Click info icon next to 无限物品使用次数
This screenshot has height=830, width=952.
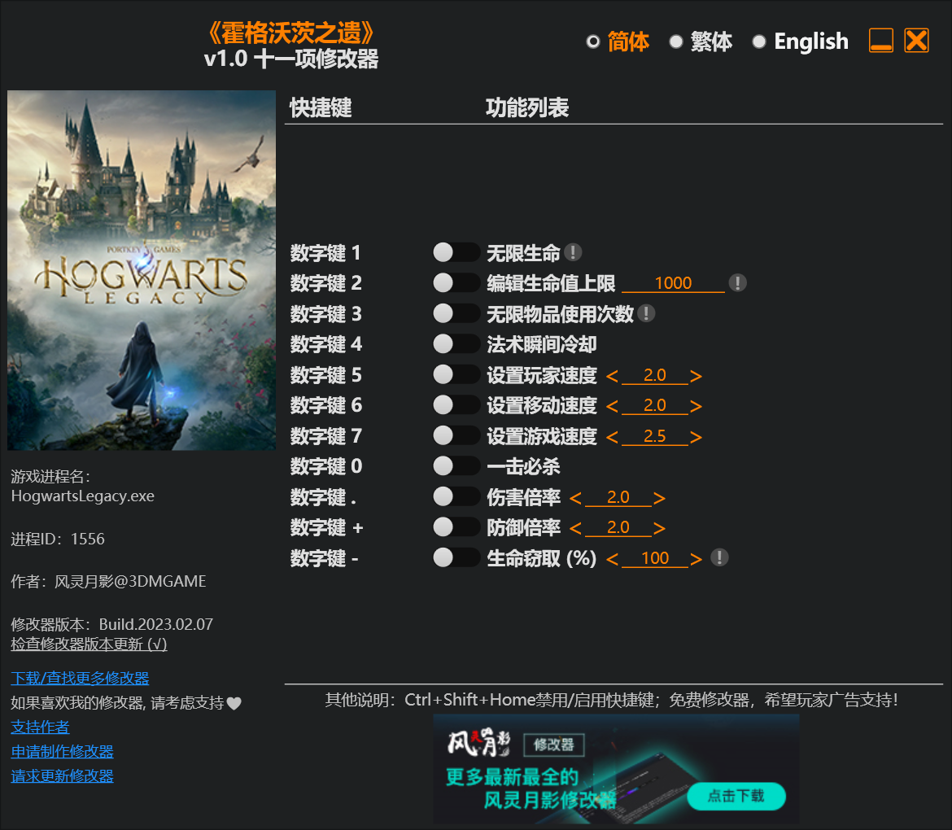click(646, 313)
